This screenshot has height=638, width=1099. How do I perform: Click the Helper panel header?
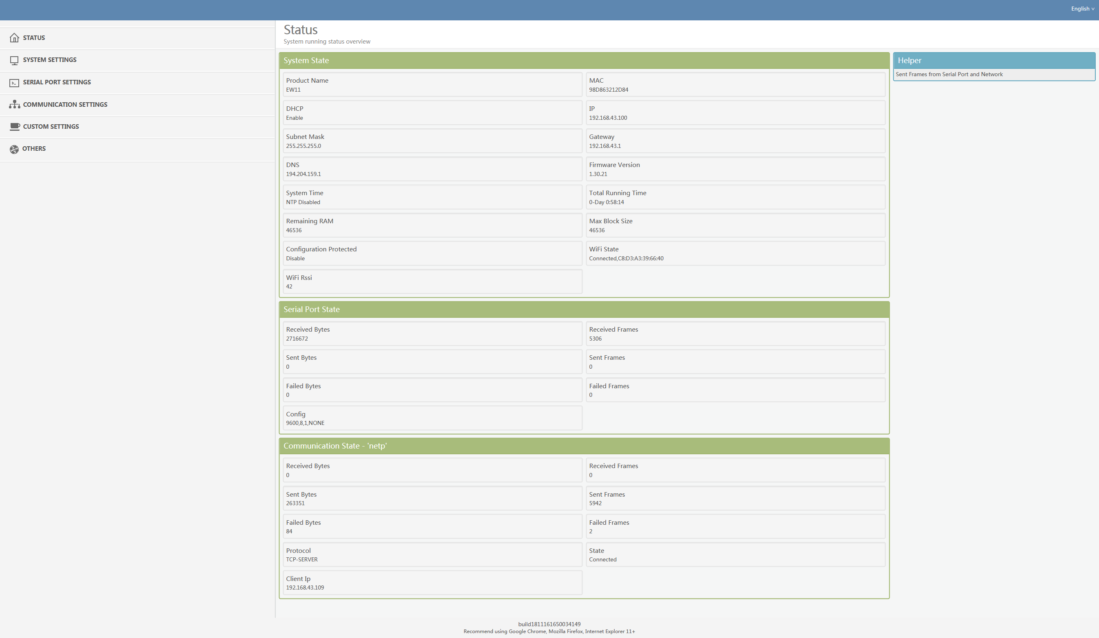click(994, 61)
